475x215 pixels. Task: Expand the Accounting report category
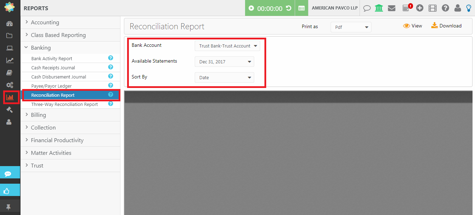(x=45, y=23)
